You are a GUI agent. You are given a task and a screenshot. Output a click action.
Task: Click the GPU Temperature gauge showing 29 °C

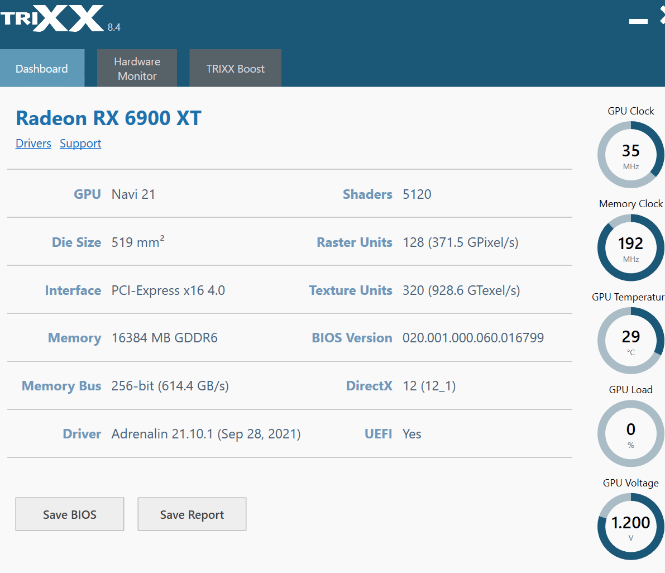click(630, 341)
